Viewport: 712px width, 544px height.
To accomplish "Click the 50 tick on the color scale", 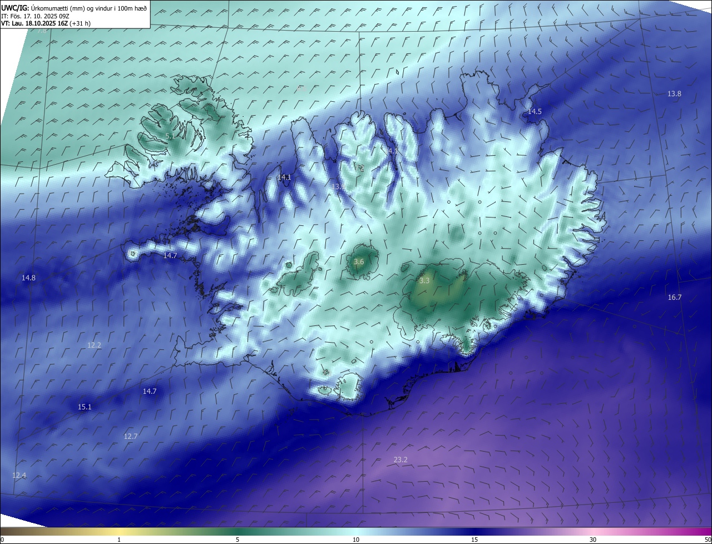I will tap(707, 540).
